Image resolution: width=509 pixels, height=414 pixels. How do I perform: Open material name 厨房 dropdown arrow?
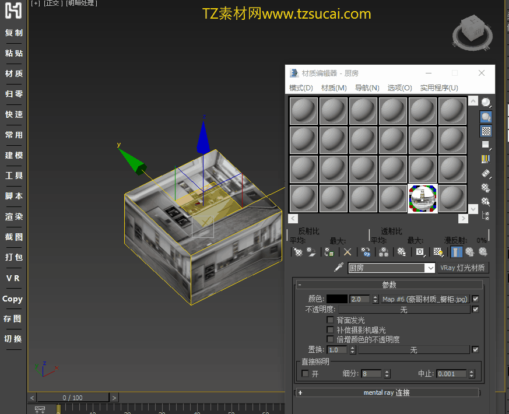click(430, 268)
